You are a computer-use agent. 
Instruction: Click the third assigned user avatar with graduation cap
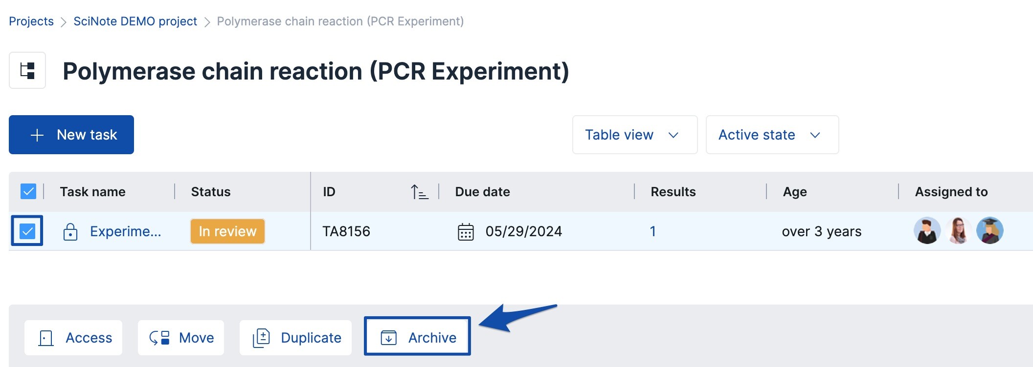[x=989, y=231]
